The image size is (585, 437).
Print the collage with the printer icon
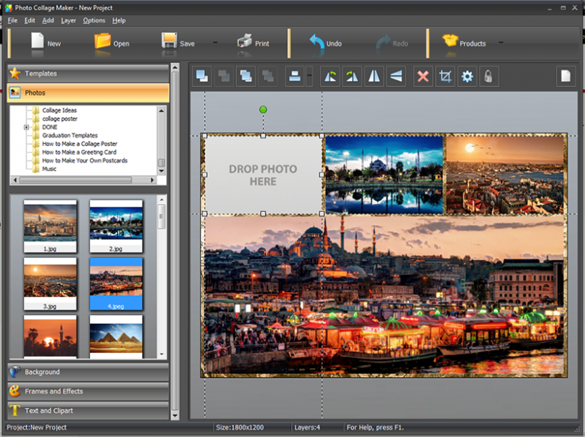[x=244, y=40]
